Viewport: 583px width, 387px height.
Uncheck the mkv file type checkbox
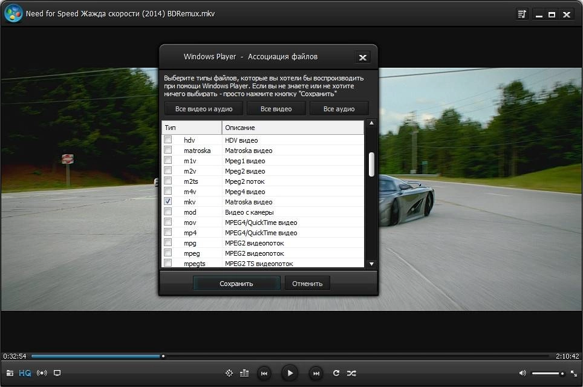(x=168, y=201)
